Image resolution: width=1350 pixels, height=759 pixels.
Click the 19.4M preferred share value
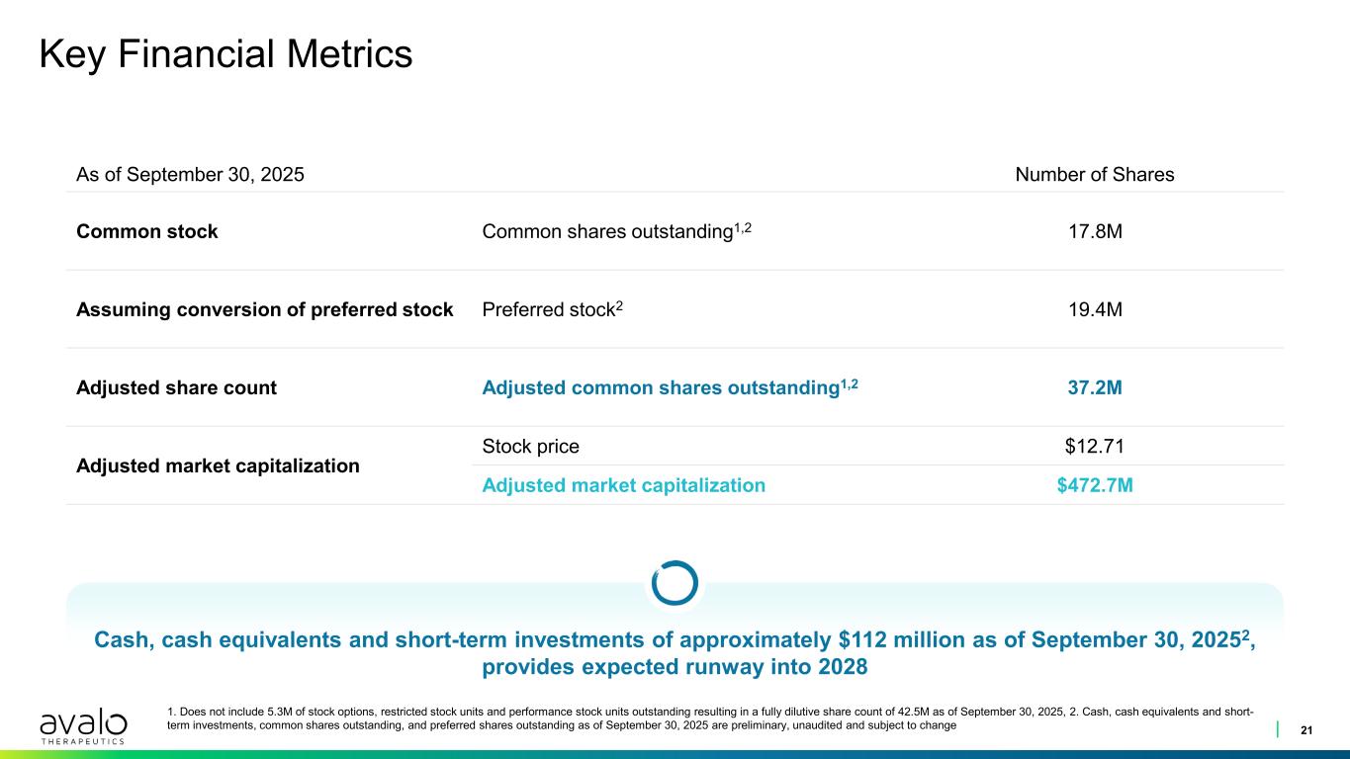coord(1094,309)
